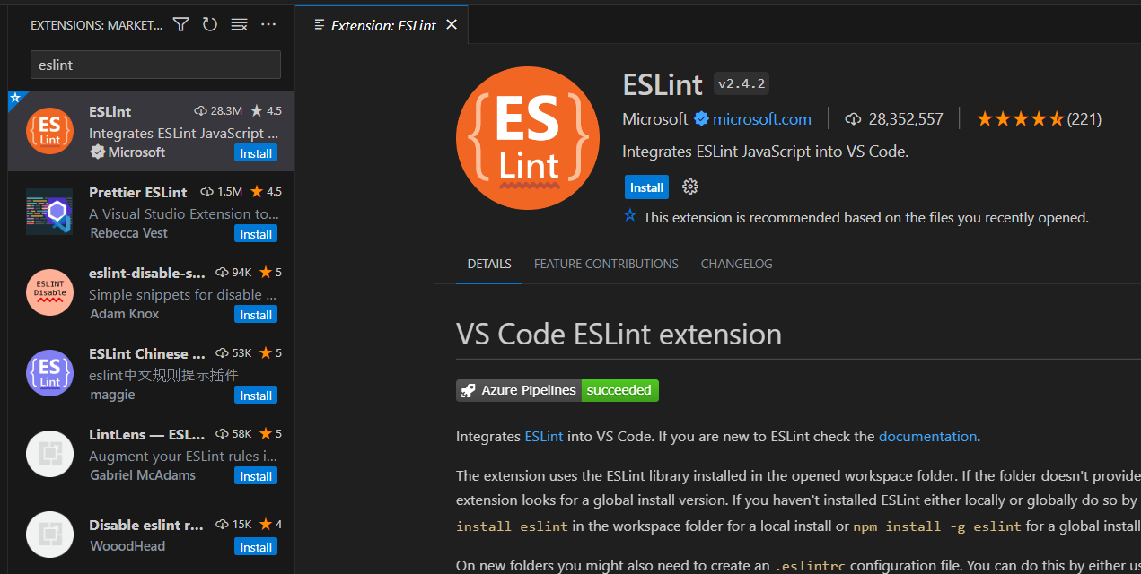Open ESLint Chinese Rules purple icon
Screen dimensions: 1141x574
tap(50, 373)
